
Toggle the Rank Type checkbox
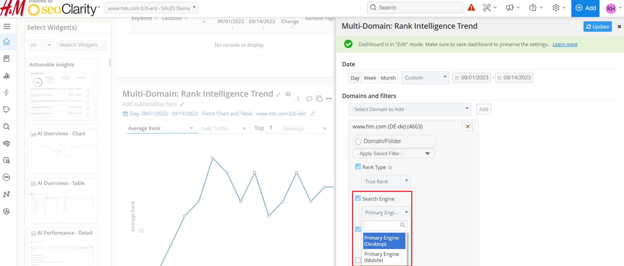click(x=358, y=167)
